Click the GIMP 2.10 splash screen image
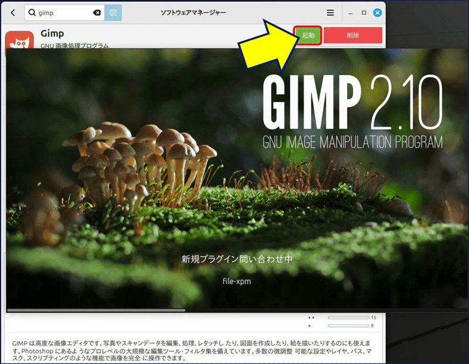The height and width of the screenshot is (364, 469). [x=237, y=181]
